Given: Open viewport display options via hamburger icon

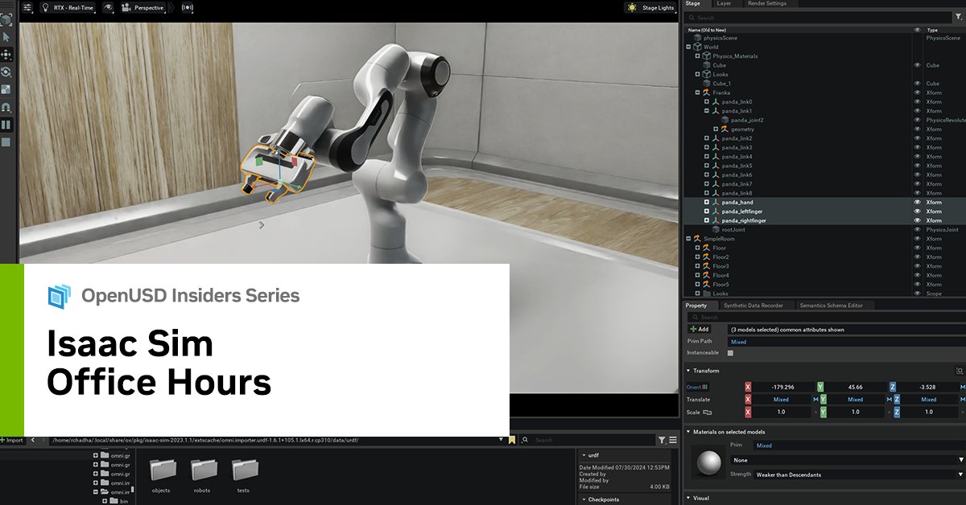Looking at the screenshot, I should [28, 7].
